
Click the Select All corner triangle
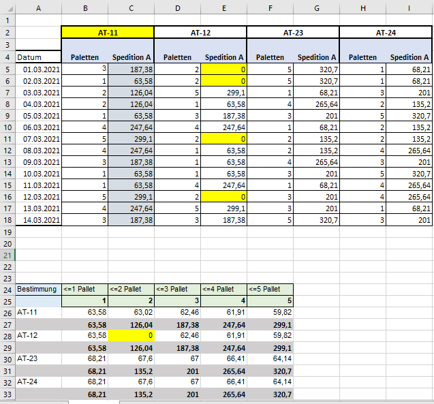click(7, 8)
